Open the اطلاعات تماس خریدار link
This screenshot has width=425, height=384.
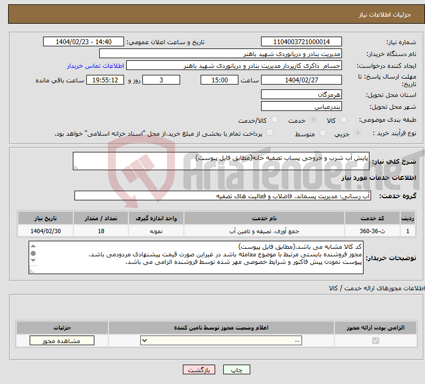click(95, 66)
